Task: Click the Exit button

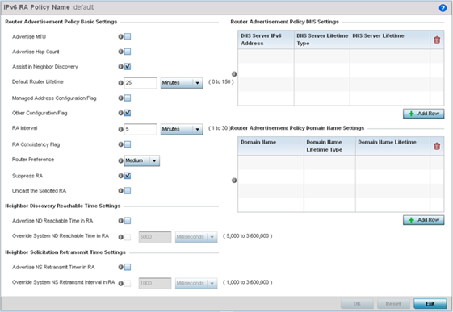Action: (x=430, y=304)
